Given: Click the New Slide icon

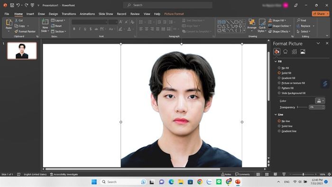Looking at the screenshot, I should point(45,22).
